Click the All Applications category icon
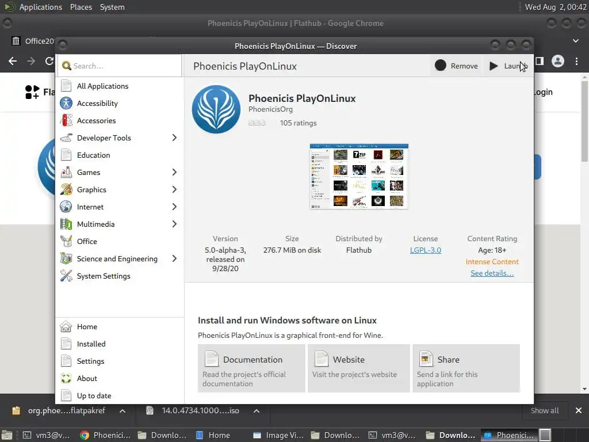The height and width of the screenshot is (442, 589). click(x=66, y=86)
